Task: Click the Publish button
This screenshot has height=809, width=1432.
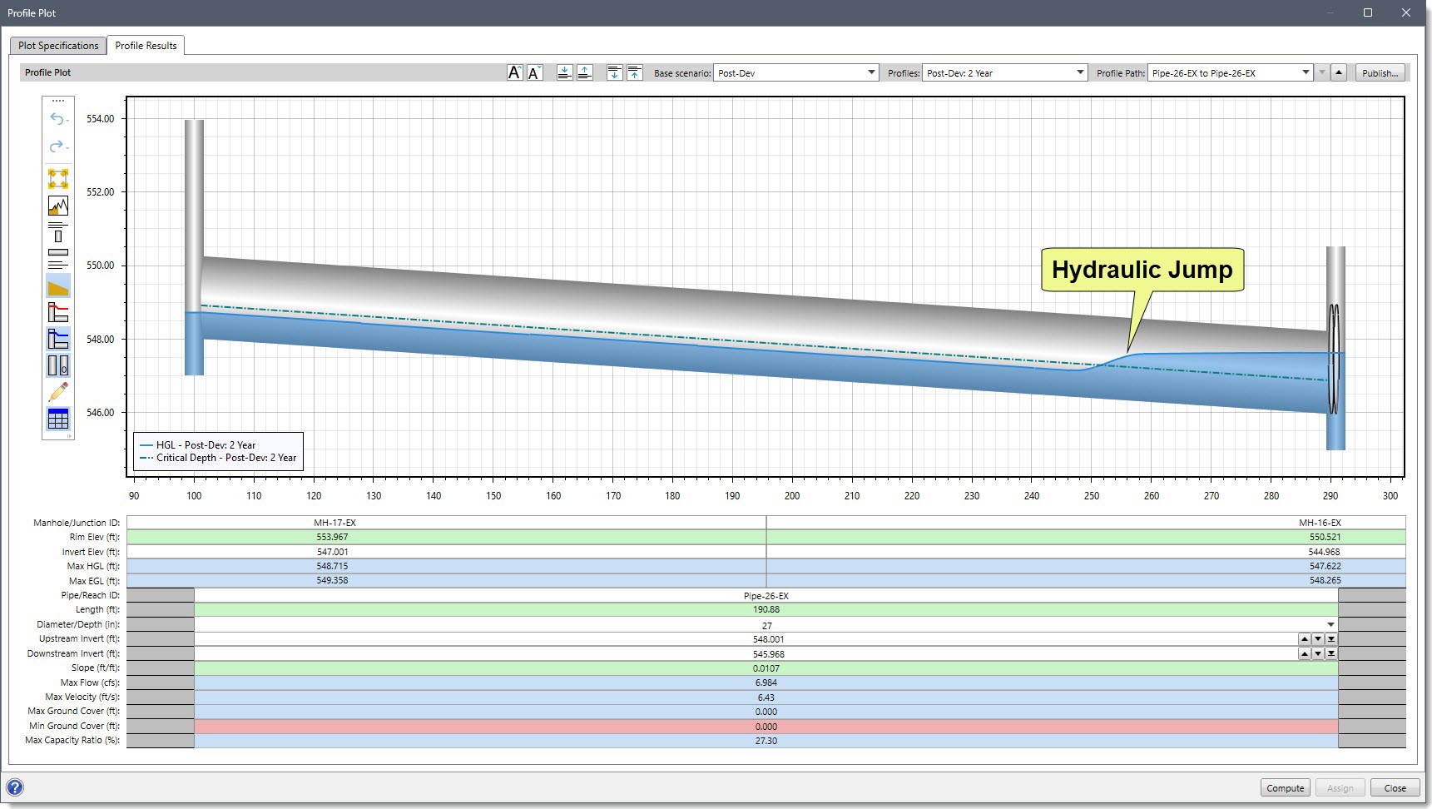Action: click(x=1380, y=72)
